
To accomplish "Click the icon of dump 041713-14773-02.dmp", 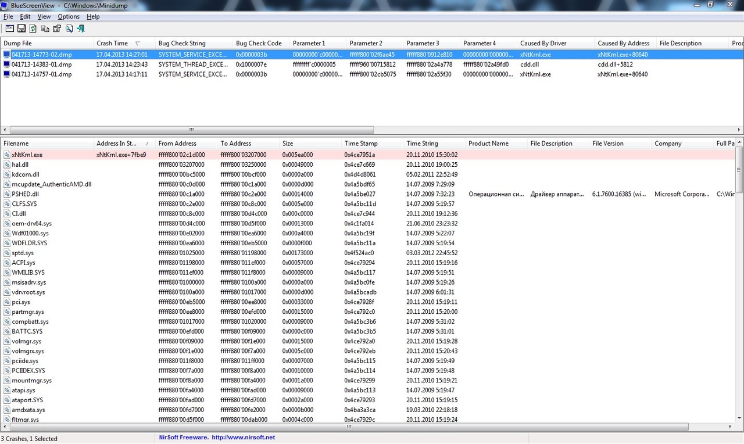I will (x=6, y=55).
